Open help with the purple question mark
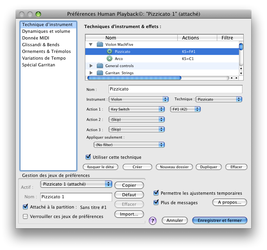The image size is (267, 250). [x=153, y=221]
